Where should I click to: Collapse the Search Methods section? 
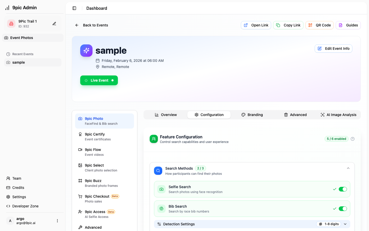click(x=348, y=168)
